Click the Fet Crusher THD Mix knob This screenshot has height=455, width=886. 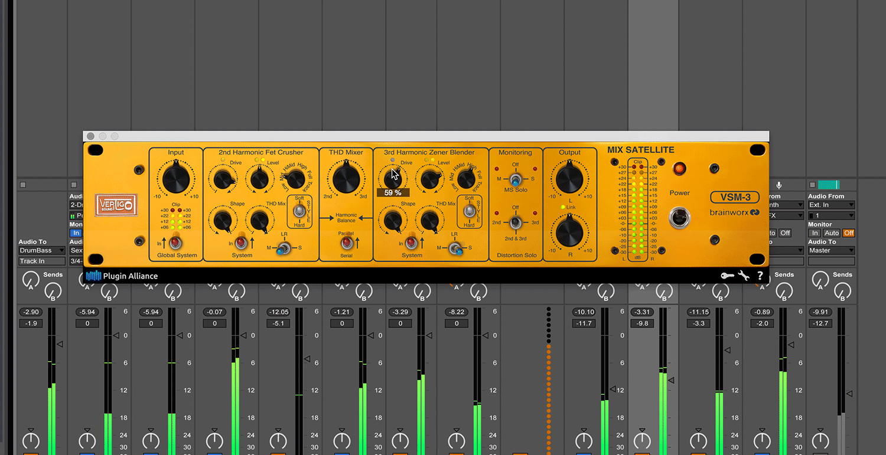259,221
